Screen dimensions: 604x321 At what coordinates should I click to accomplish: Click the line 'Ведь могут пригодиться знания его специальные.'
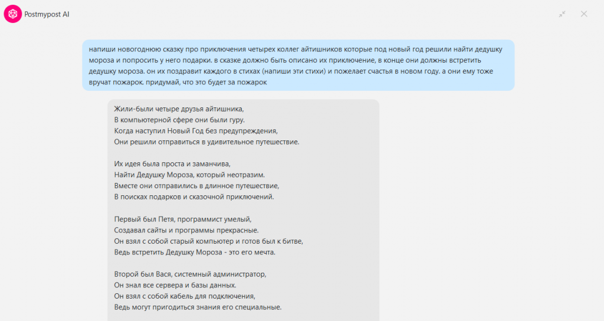tap(198, 307)
